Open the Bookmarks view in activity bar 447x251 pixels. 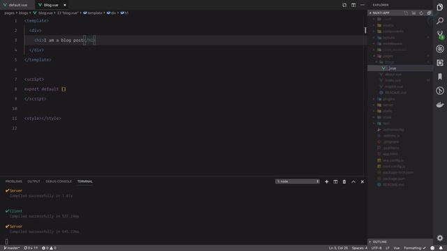440,77
